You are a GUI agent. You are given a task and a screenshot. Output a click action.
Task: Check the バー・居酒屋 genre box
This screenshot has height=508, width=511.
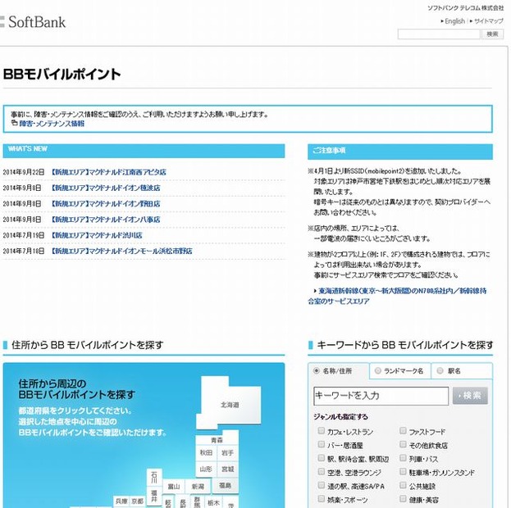click(x=322, y=444)
